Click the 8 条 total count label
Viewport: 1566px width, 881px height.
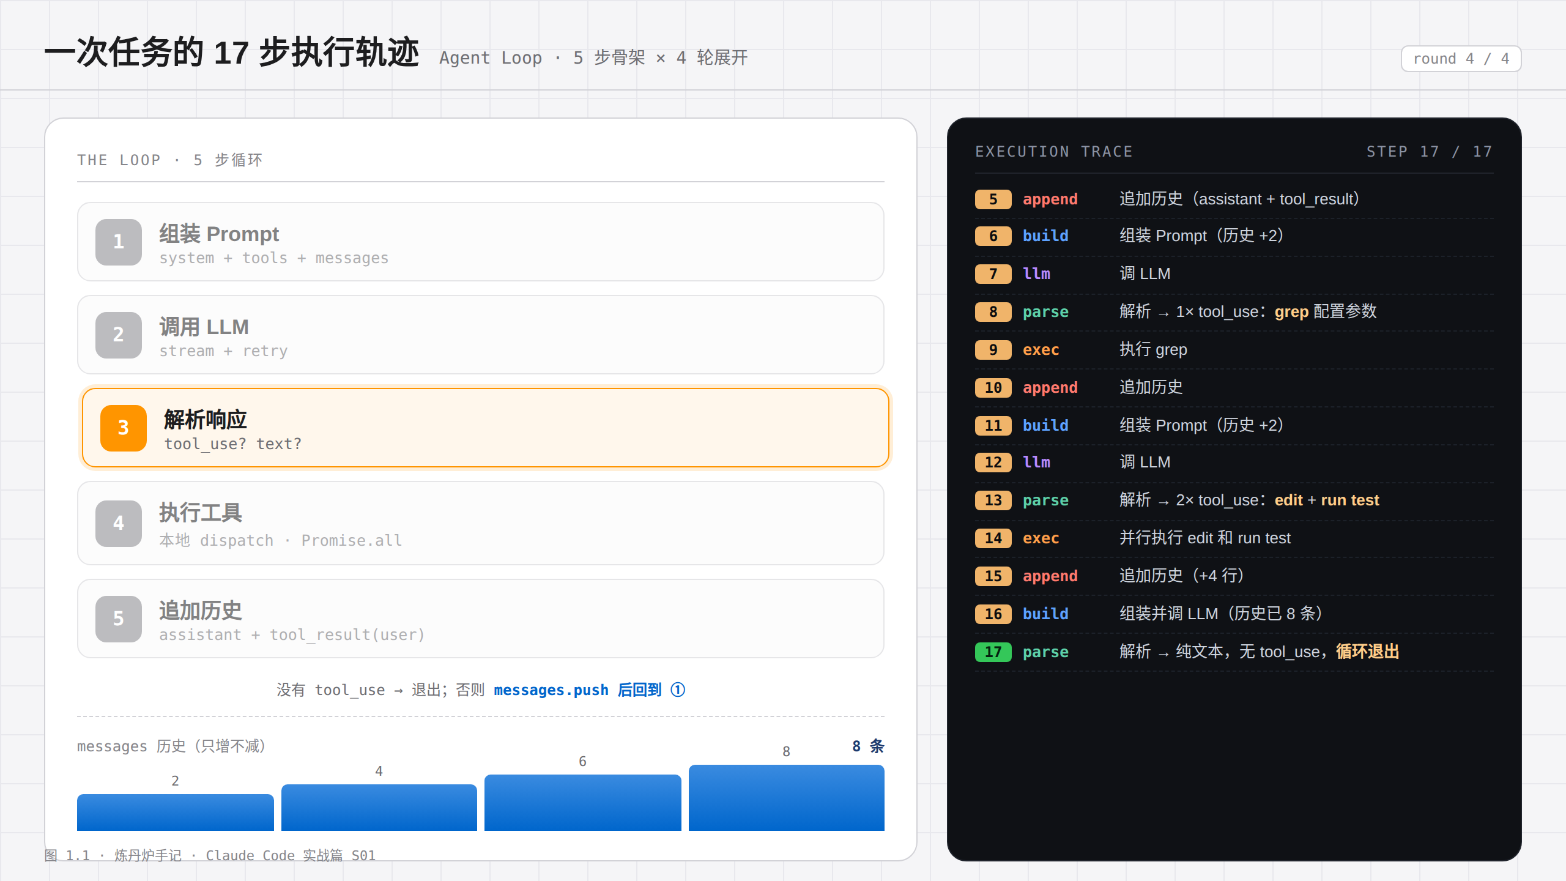[x=868, y=746]
